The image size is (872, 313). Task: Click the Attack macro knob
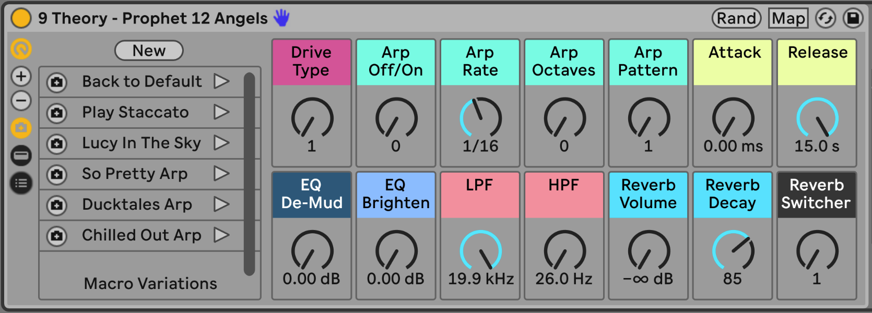pos(733,118)
